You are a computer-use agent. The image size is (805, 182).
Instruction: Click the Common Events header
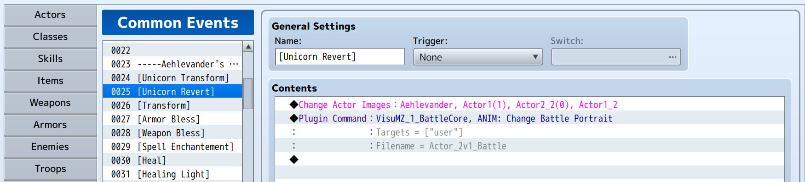178,22
